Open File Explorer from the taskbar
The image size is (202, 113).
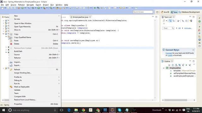(x=76, y=110)
